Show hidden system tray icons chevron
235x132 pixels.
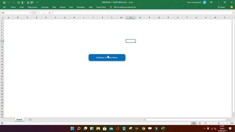205,129
